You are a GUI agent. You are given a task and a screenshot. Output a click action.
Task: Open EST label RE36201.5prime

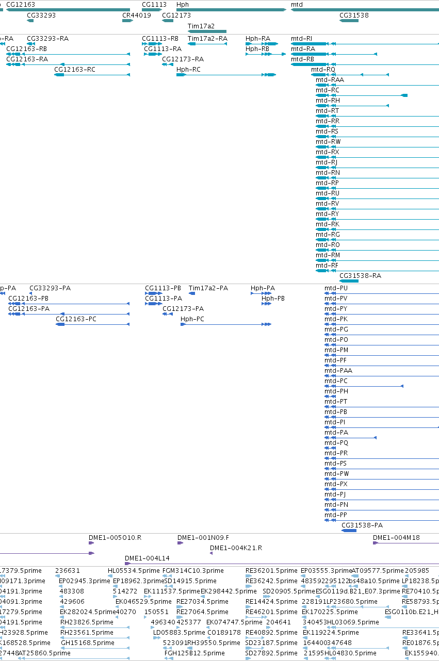coord(271,571)
